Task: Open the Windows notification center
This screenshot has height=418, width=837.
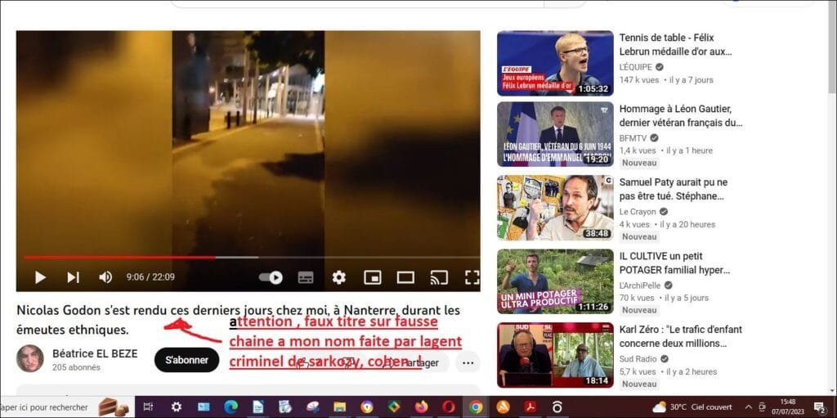Action: (x=820, y=407)
